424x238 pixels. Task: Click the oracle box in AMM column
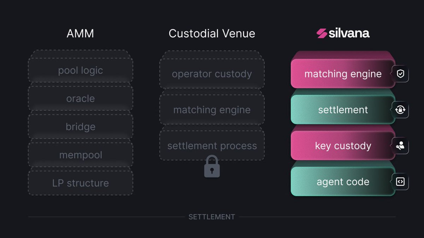(81, 98)
